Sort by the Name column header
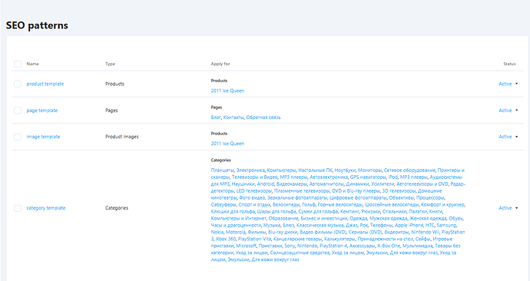 pyautogui.click(x=32, y=64)
